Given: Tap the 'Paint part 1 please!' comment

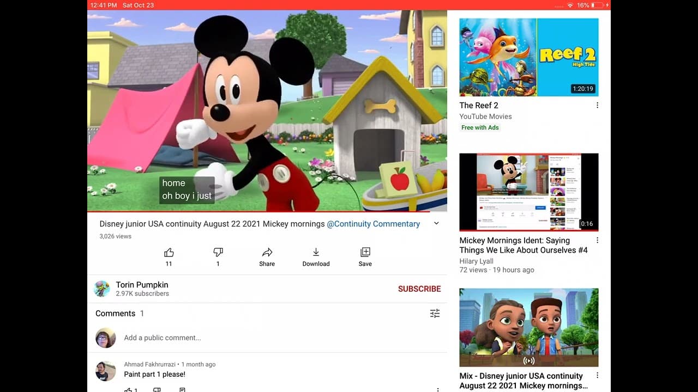Looking at the screenshot, I should 154,375.
